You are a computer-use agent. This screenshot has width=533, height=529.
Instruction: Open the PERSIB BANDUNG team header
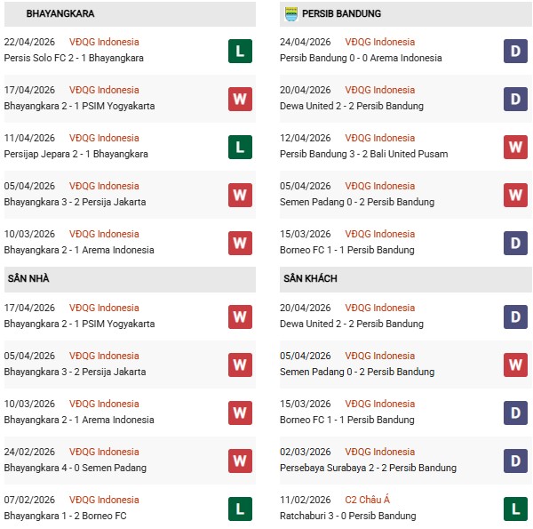coord(341,14)
